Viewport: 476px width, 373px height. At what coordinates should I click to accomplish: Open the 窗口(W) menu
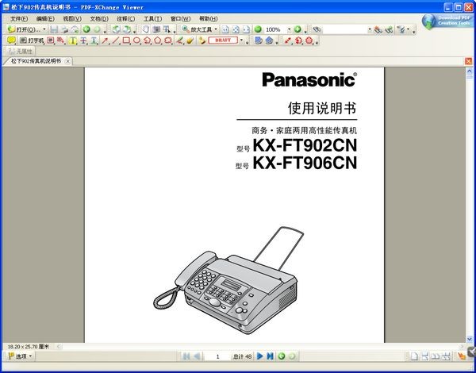[x=181, y=19]
